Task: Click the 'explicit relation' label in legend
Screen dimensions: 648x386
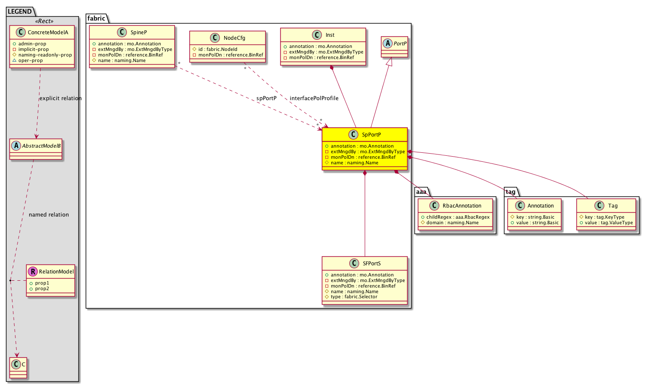Action: point(60,98)
